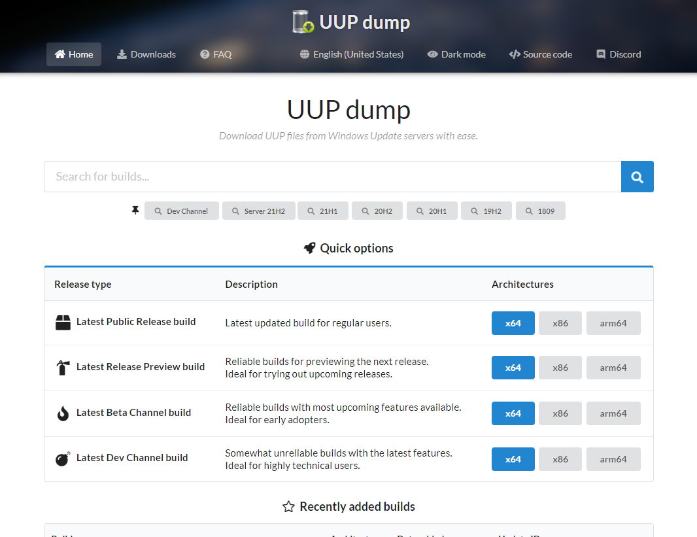Open the English (United States) language selector
Screen dimensions: 697x537
pos(352,54)
